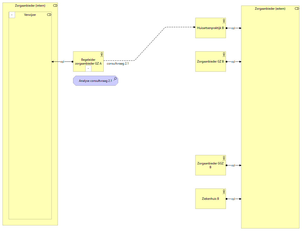
Task: Click the actor icon on Ziekenhuis B
Action: point(224,192)
